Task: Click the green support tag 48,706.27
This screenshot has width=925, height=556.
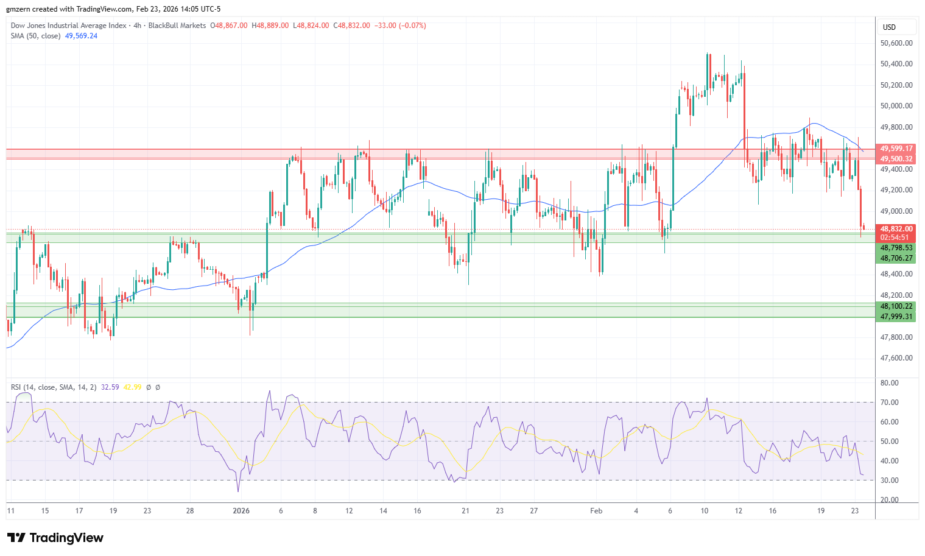Action: tap(897, 258)
